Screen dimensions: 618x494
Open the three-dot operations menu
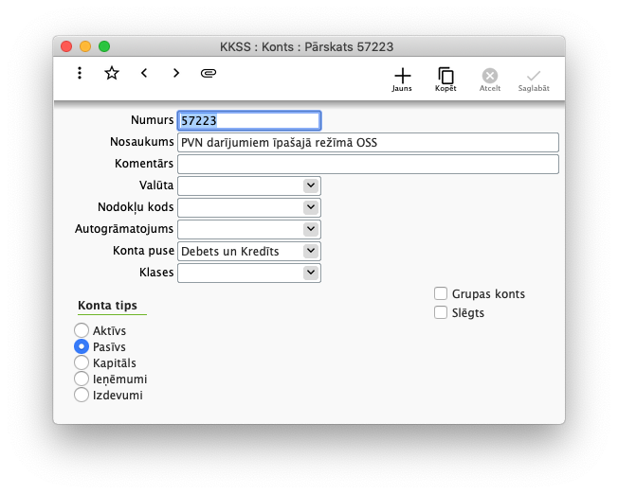click(x=80, y=73)
